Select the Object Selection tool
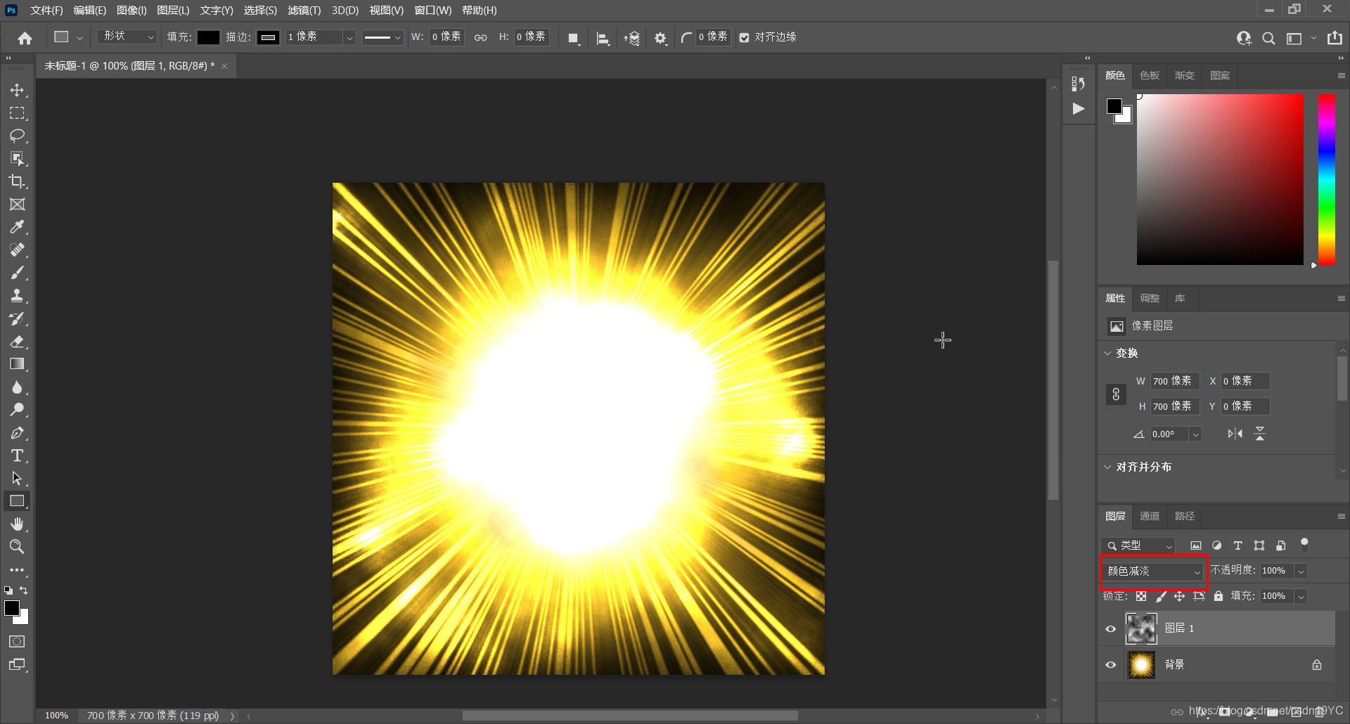This screenshot has width=1350, height=724. (17, 159)
